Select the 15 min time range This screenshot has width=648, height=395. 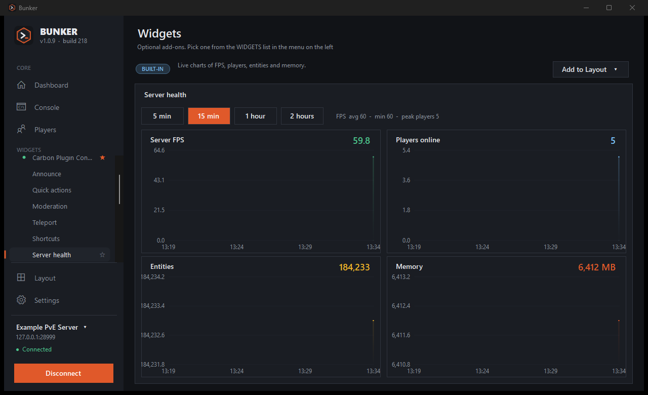[209, 116]
